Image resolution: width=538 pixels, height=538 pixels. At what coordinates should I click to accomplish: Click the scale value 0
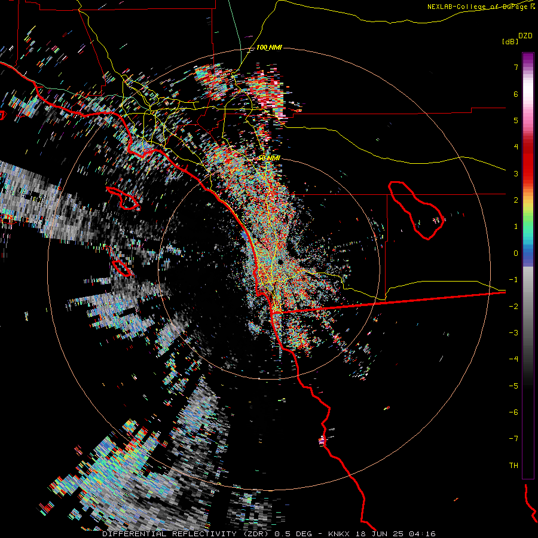coord(516,253)
